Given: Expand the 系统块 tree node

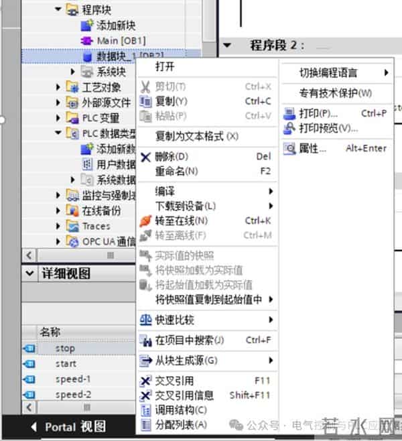Looking at the screenshot, I should (73, 72).
